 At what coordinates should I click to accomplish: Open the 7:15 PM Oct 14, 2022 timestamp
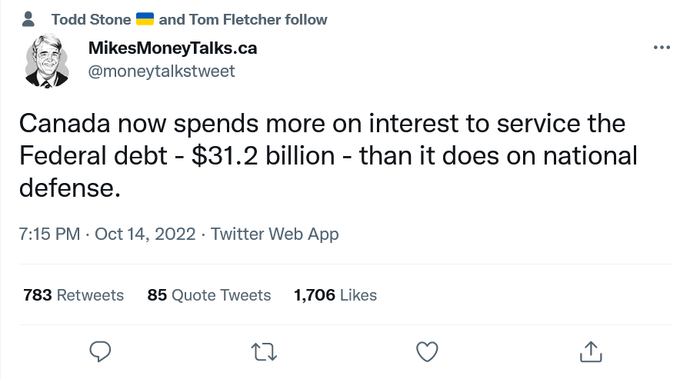[x=107, y=234]
